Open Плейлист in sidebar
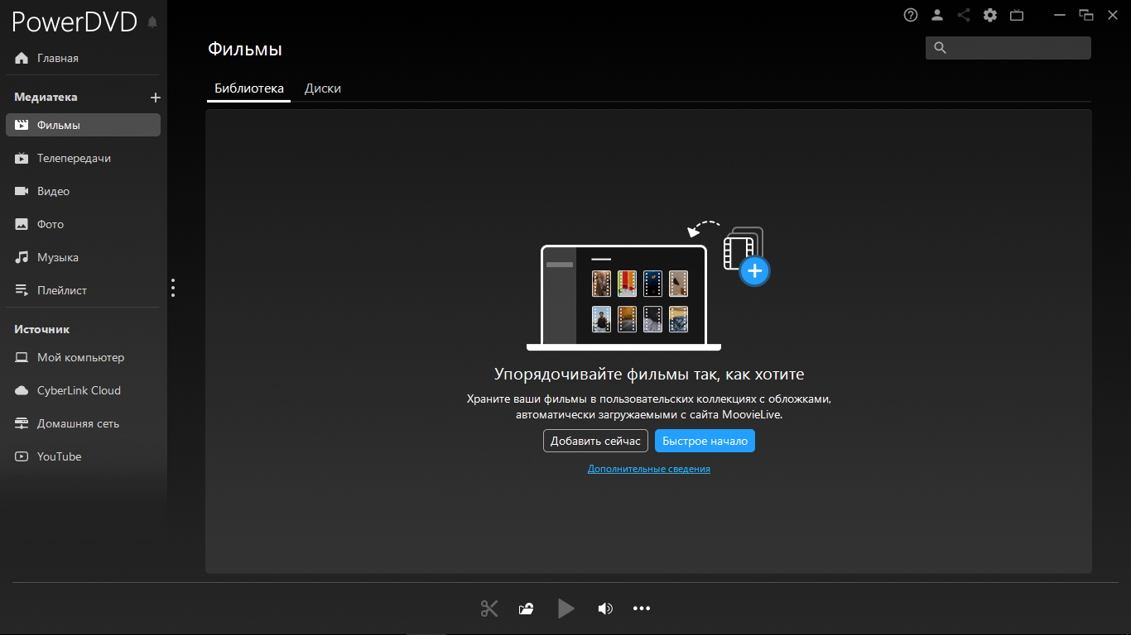 [83, 290]
